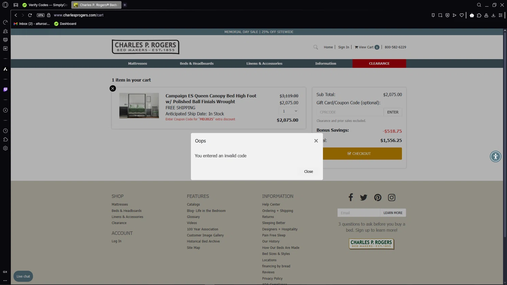Screen dimensions: 507x285
Task: Open footer Beds & Headboards link
Action: tap(126, 211)
